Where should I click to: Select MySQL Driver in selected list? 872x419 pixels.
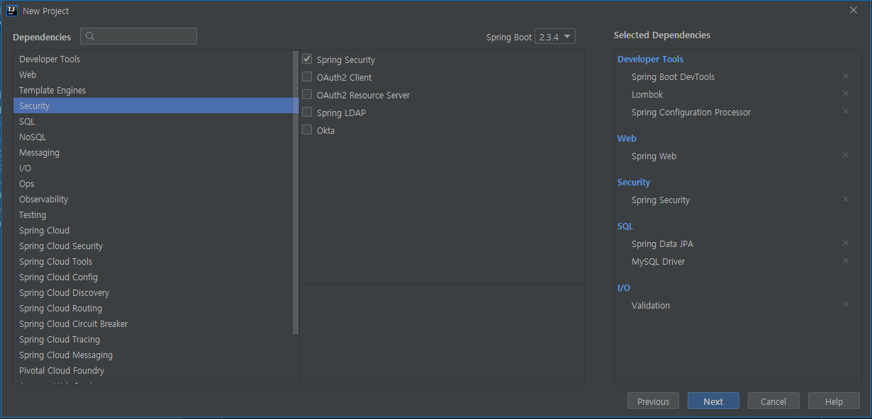[x=658, y=262]
